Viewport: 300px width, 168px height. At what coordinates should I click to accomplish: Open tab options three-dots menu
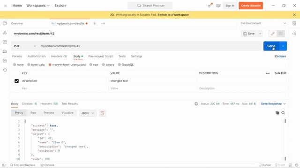pyautogui.click(x=103, y=23)
